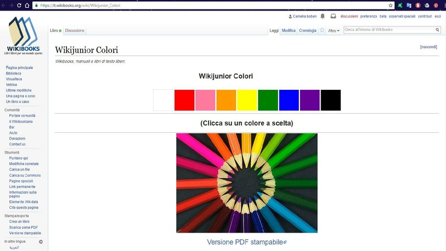Open language settings gear icon
The image size is (446, 251).
point(41,242)
